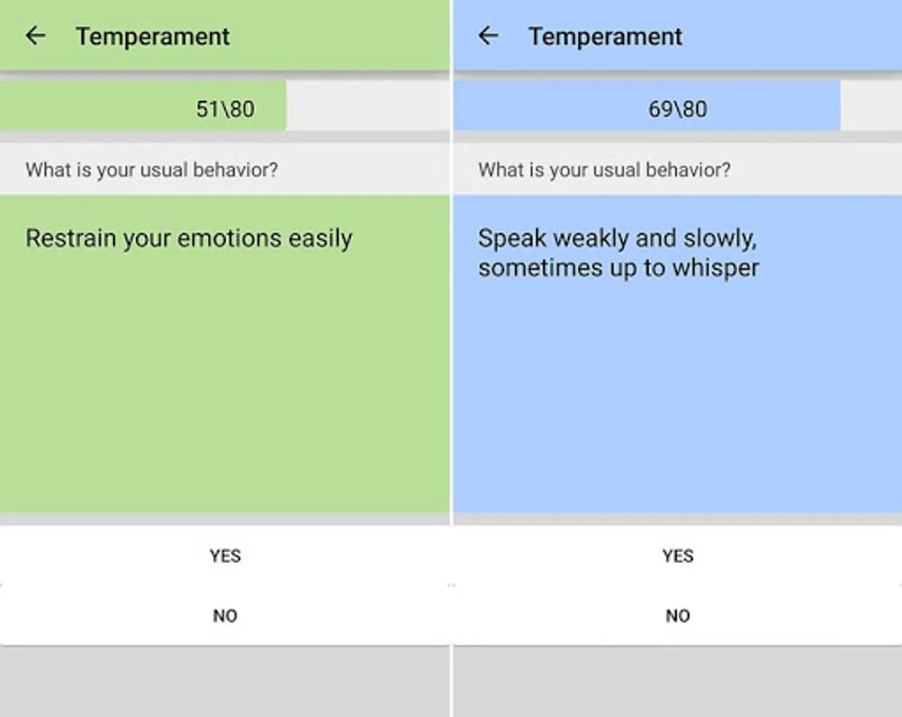The image size is (902, 717).
Task: Click gray area below right answer buttons
Action: click(x=677, y=681)
